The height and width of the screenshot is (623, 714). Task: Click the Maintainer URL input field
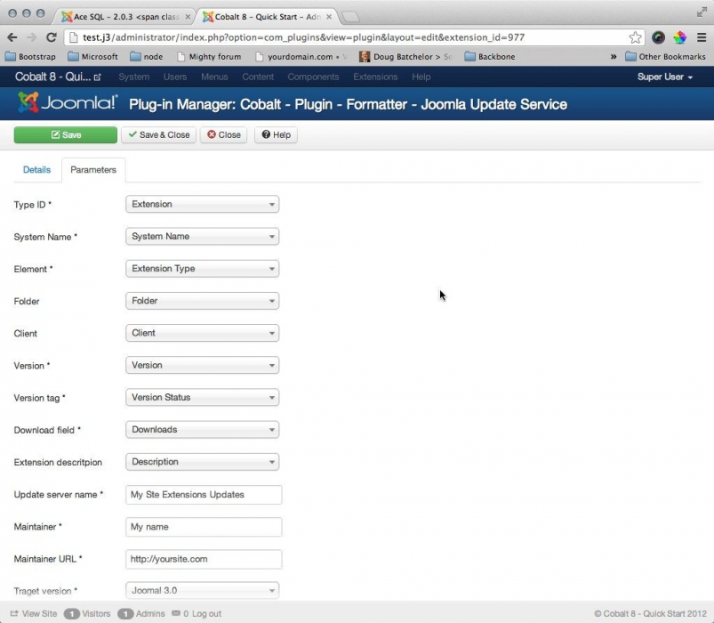204,559
